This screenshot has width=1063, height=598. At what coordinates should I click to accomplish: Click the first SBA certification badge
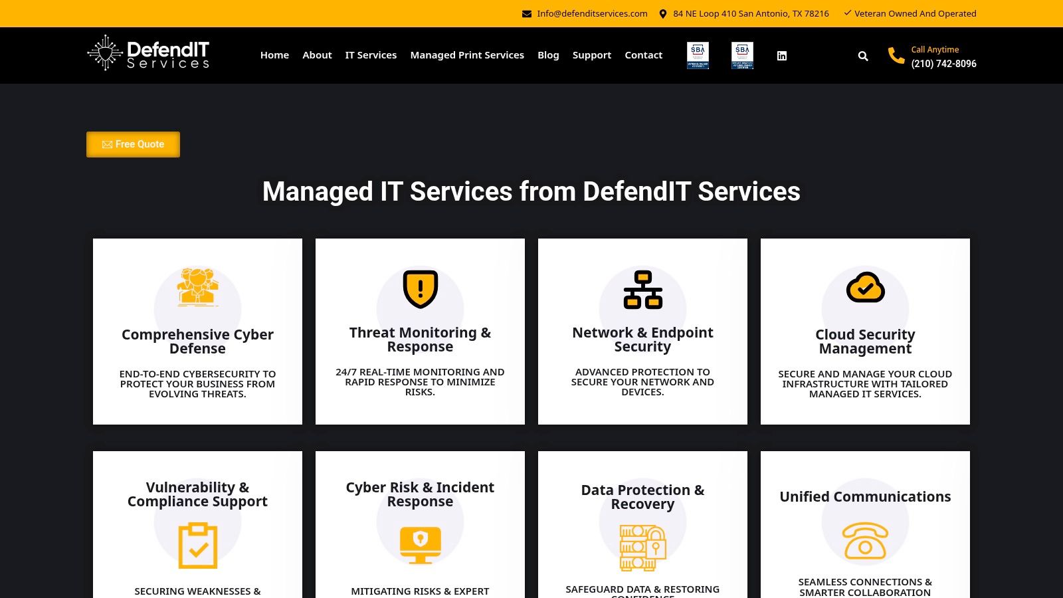(698, 56)
